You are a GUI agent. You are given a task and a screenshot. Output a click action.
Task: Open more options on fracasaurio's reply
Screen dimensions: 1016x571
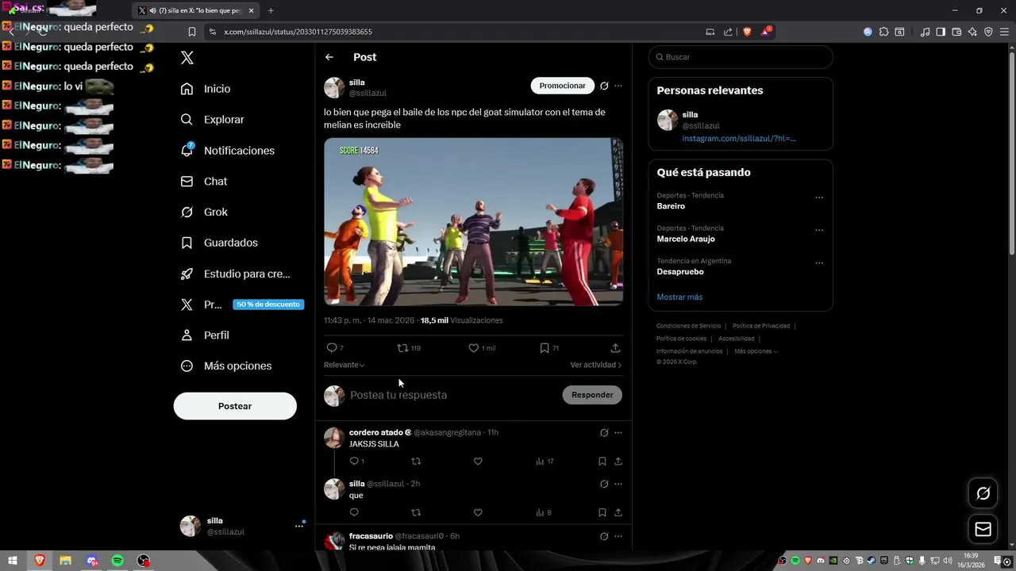[618, 536]
